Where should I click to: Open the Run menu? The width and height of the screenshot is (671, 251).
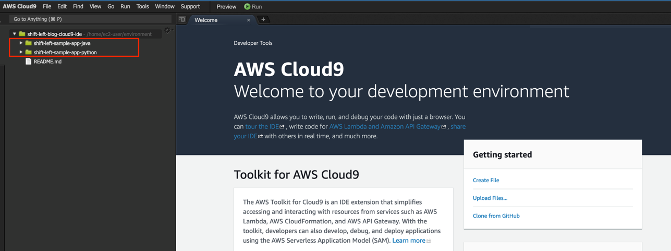click(x=125, y=7)
